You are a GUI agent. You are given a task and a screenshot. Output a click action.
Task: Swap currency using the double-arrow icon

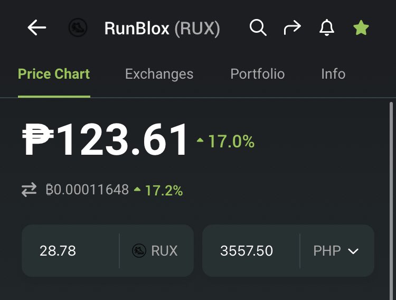[x=29, y=190]
